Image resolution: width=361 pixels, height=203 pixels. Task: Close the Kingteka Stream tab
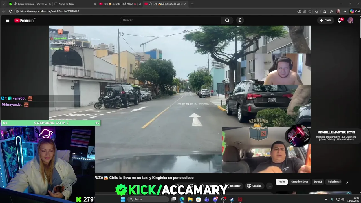click(50, 4)
